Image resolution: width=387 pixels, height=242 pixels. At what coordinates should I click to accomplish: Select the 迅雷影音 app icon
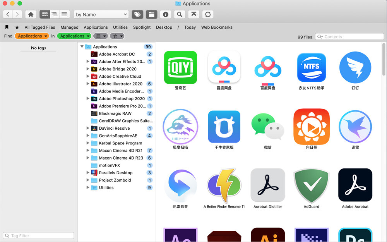coord(180,186)
